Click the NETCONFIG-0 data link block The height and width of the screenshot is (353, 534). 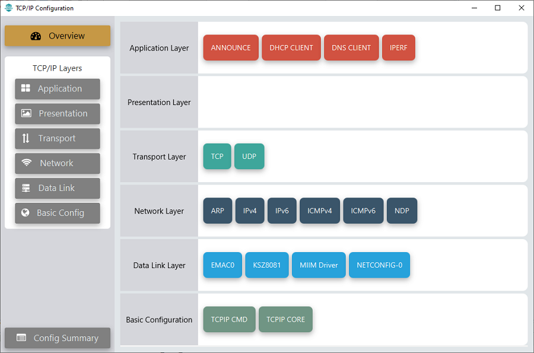(379, 265)
